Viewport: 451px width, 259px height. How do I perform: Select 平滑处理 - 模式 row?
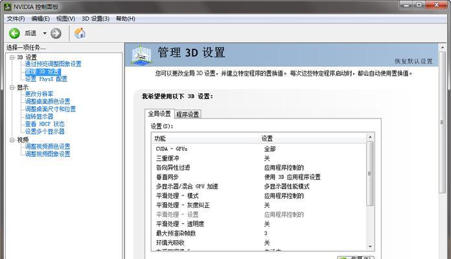click(259, 196)
